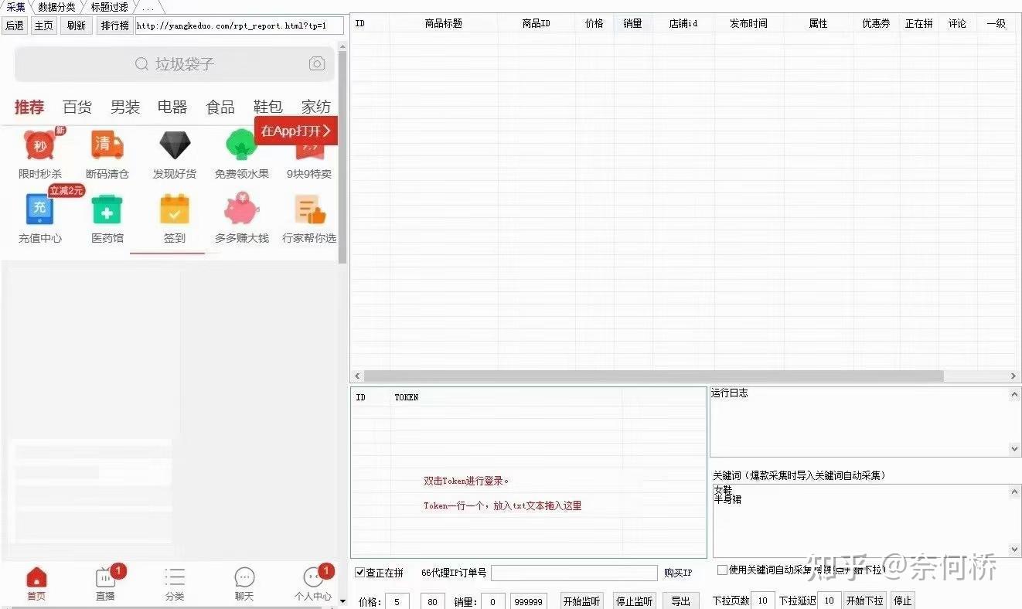
Task: Open the 发现好货 diamond icon
Action: [174, 145]
